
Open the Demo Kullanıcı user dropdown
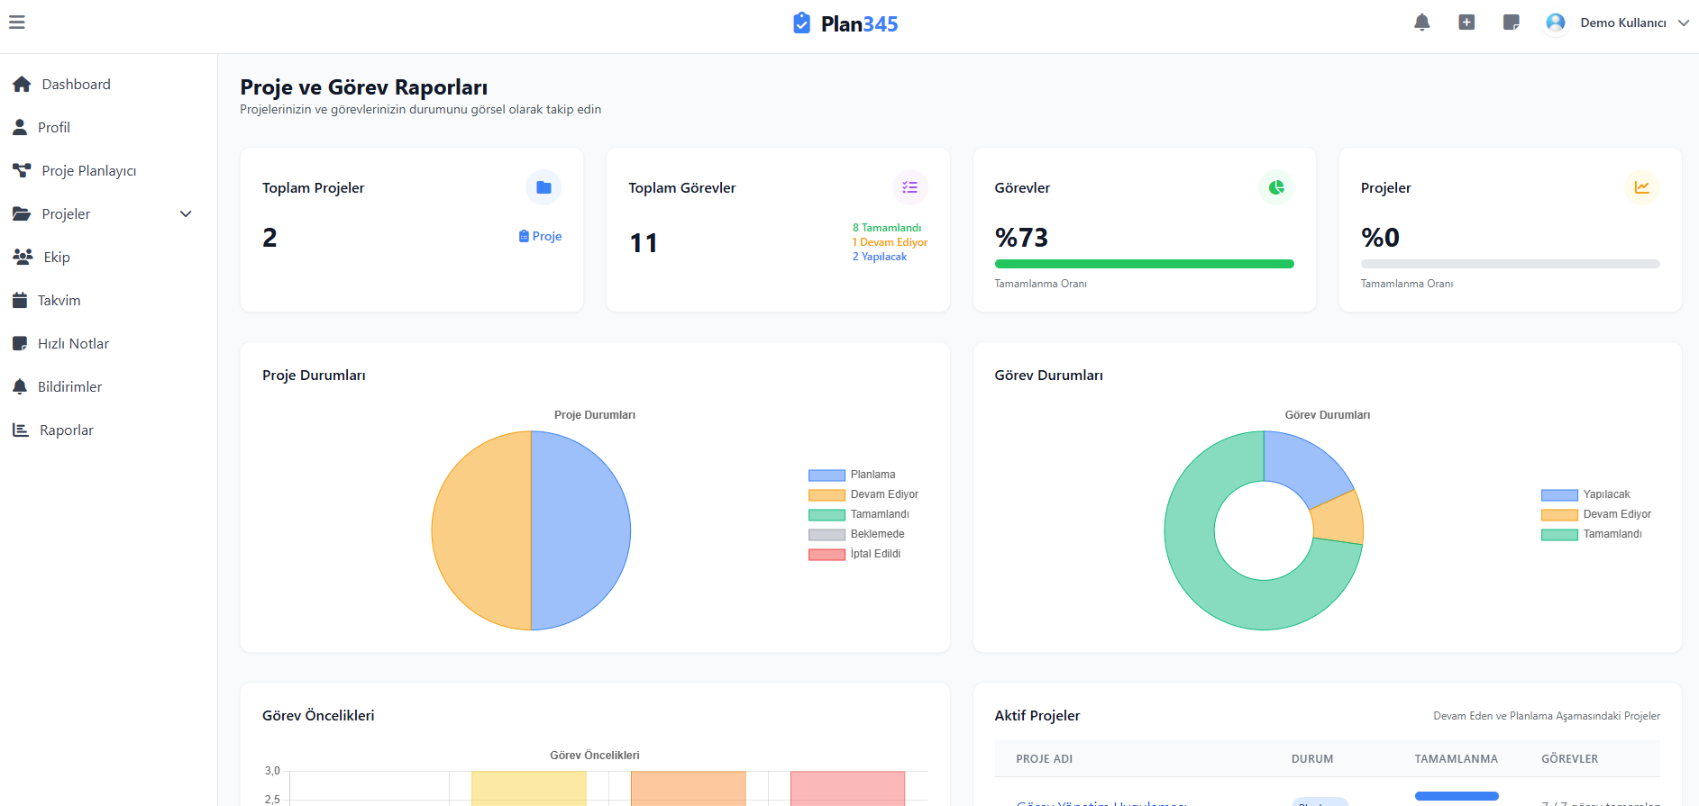coord(1621,23)
